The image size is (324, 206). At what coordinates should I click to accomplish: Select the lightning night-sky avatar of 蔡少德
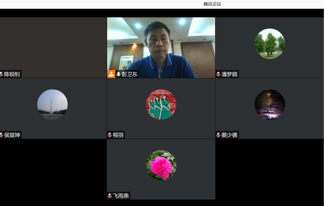(270, 104)
